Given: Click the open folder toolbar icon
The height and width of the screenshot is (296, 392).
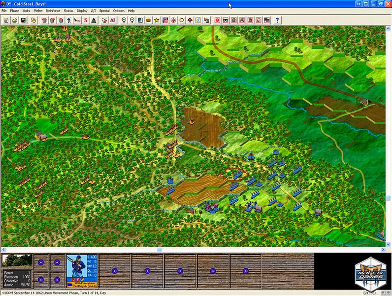Looking at the screenshot, I should [x=15, y=20].
